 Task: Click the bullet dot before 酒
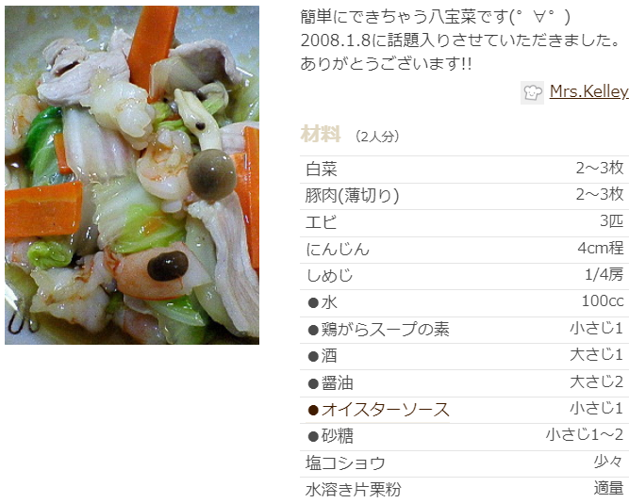pos(313,357)
